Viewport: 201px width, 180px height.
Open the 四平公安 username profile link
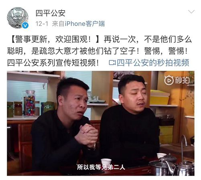[51, 13]
